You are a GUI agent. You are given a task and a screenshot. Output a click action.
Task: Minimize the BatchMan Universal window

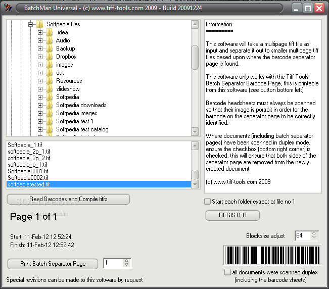point(296,9)
